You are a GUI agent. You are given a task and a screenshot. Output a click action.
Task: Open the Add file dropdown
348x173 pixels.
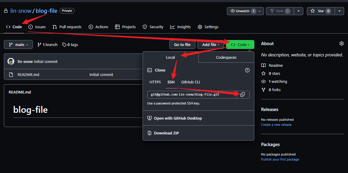click(211, 45)
